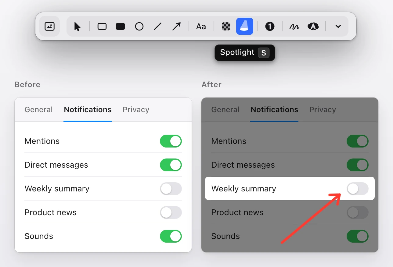Toggle Product news in After panel
The image size is (393, 267).
point(358,212)
